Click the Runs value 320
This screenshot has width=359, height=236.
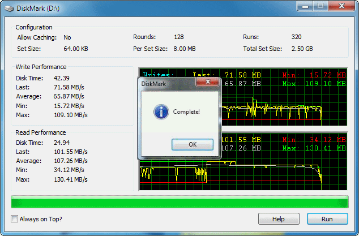296,37
